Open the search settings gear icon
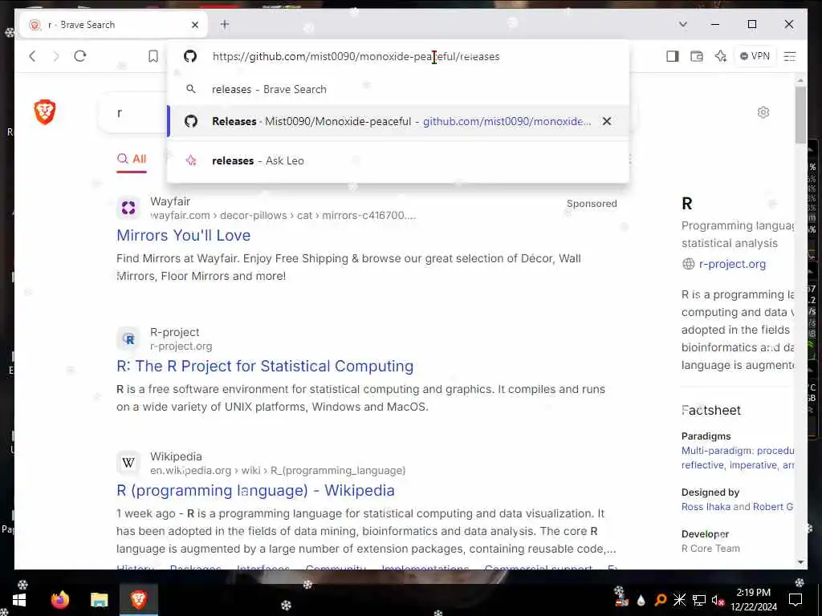Viewport: 822px width, 616px height. [x=763, y=112]
